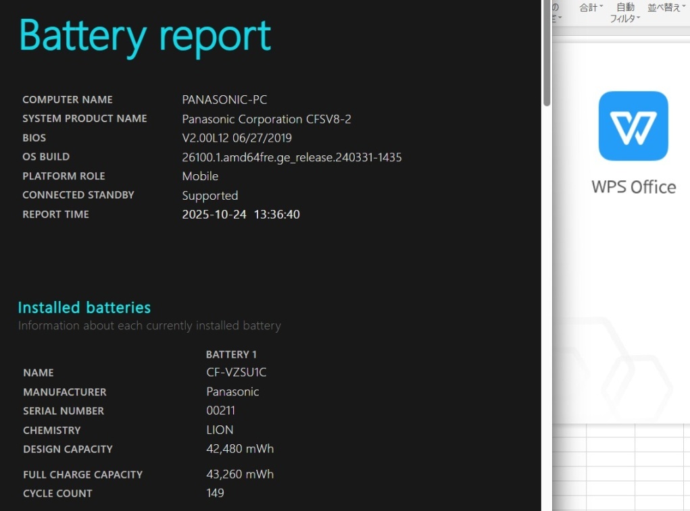Click the 'SYSTEM PRODUCT NAME' label
Image resolution: width=690 pixels, height=511 pixels.
(x=85, y=119)
